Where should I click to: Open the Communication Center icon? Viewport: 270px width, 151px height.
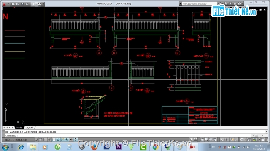(x=231, y=4)
